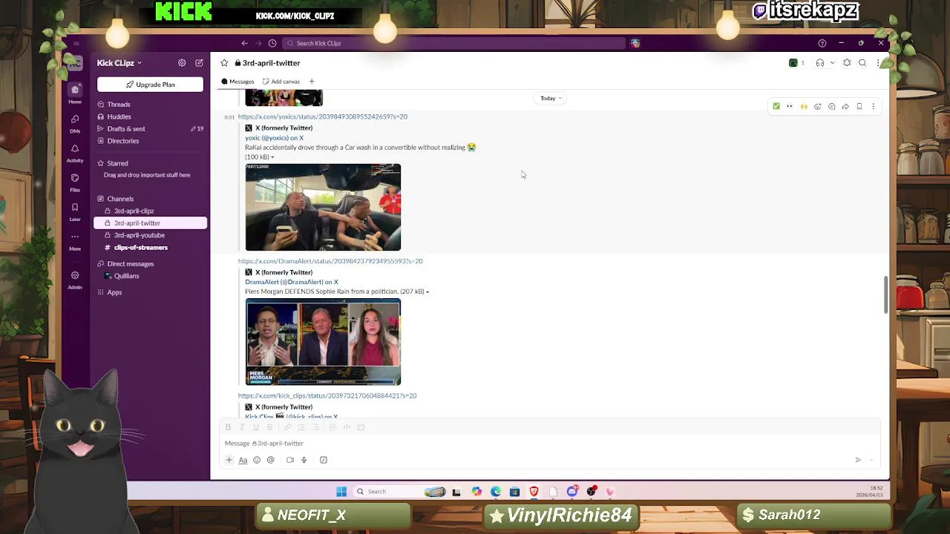This screenshot has height=534, width=950.
Task: Open Slack help question mark icon
Action: tap(822, 43)
